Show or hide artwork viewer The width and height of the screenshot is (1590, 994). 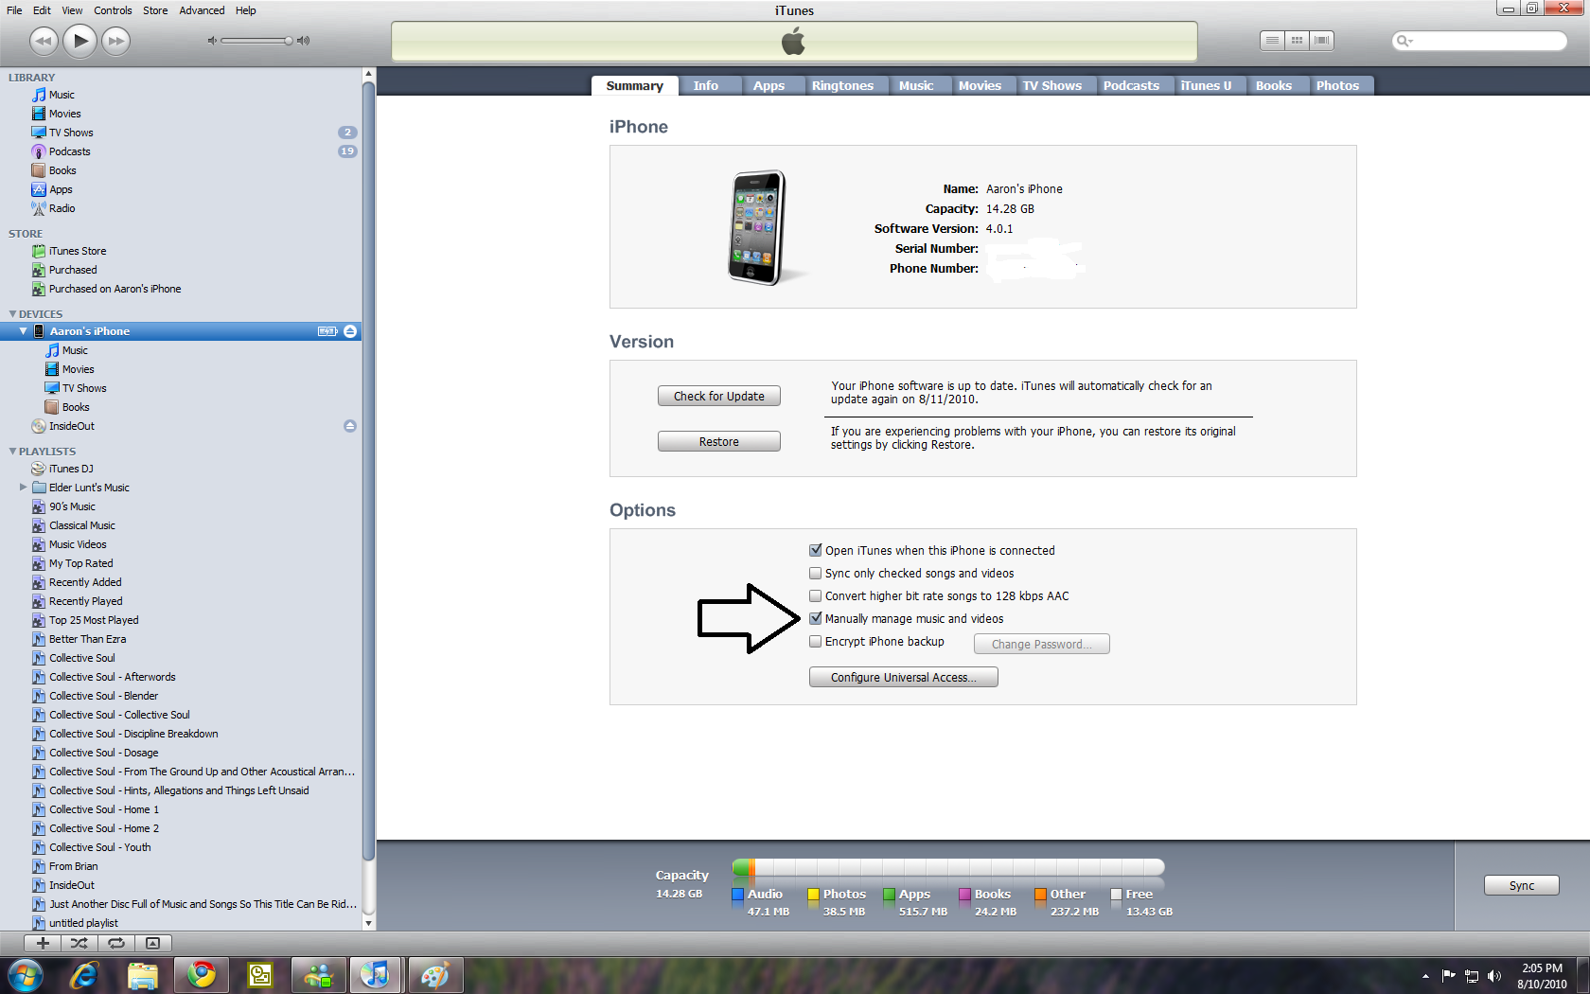[x=152, y=943]
